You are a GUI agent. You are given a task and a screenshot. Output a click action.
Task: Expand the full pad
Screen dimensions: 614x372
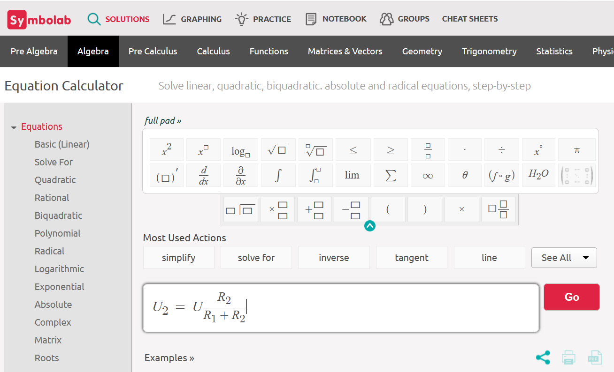coord(163,121)
